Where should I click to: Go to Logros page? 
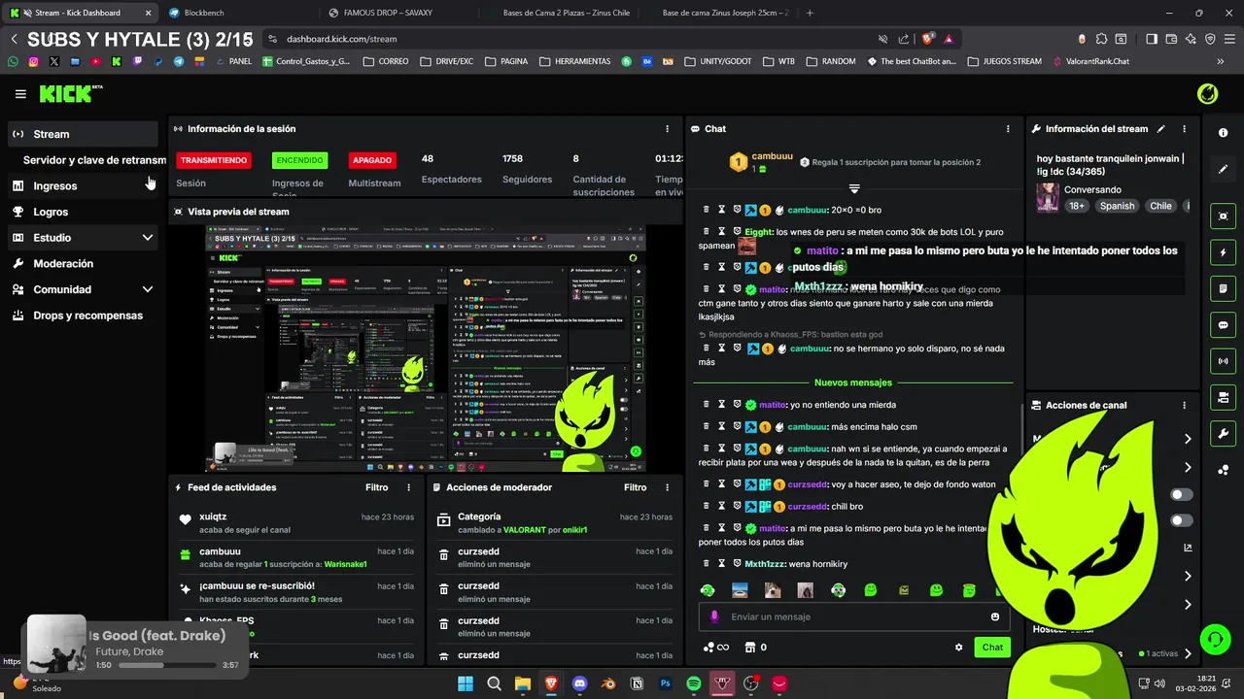[83, 212]
